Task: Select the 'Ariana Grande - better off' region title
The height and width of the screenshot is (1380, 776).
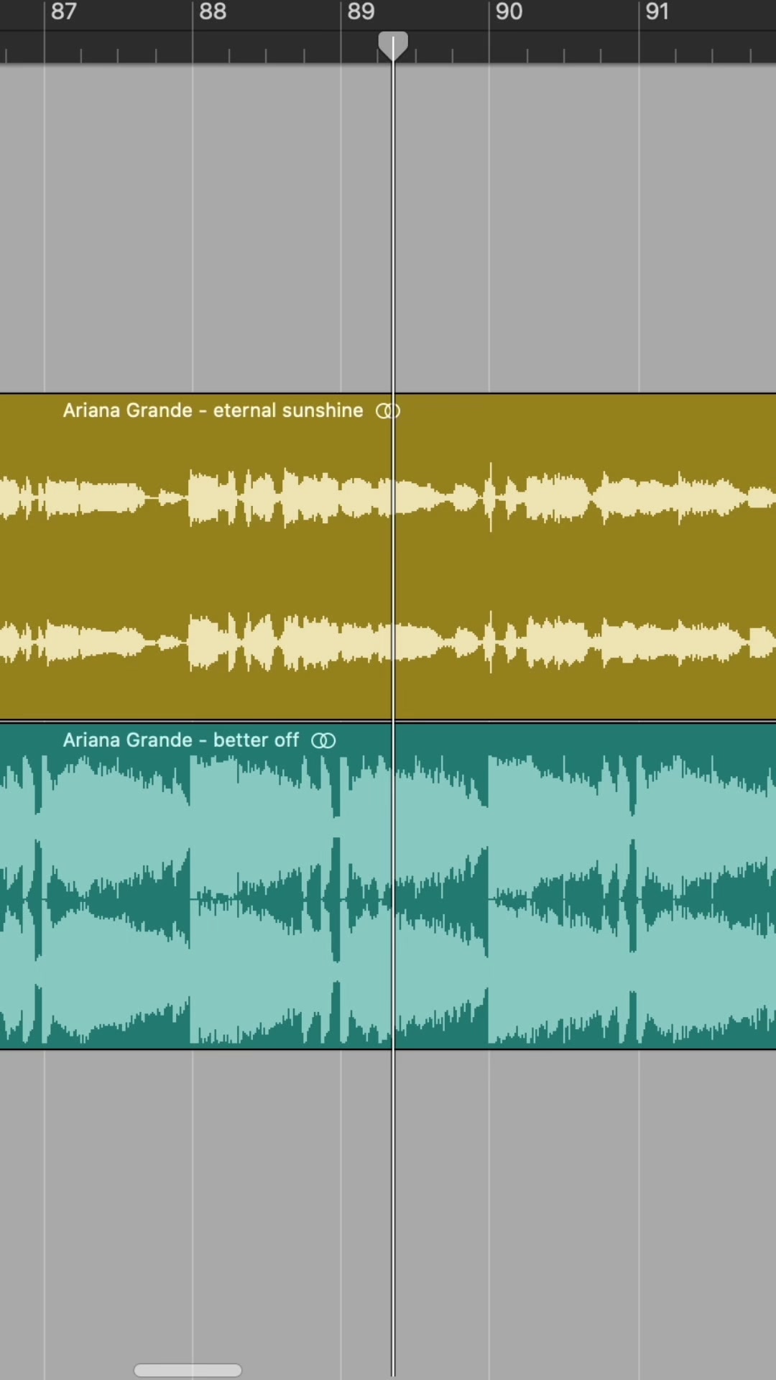Action: coord(180,740)
